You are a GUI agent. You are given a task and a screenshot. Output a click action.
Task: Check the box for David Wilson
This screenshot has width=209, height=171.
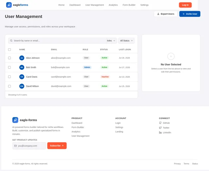(9, 86)
